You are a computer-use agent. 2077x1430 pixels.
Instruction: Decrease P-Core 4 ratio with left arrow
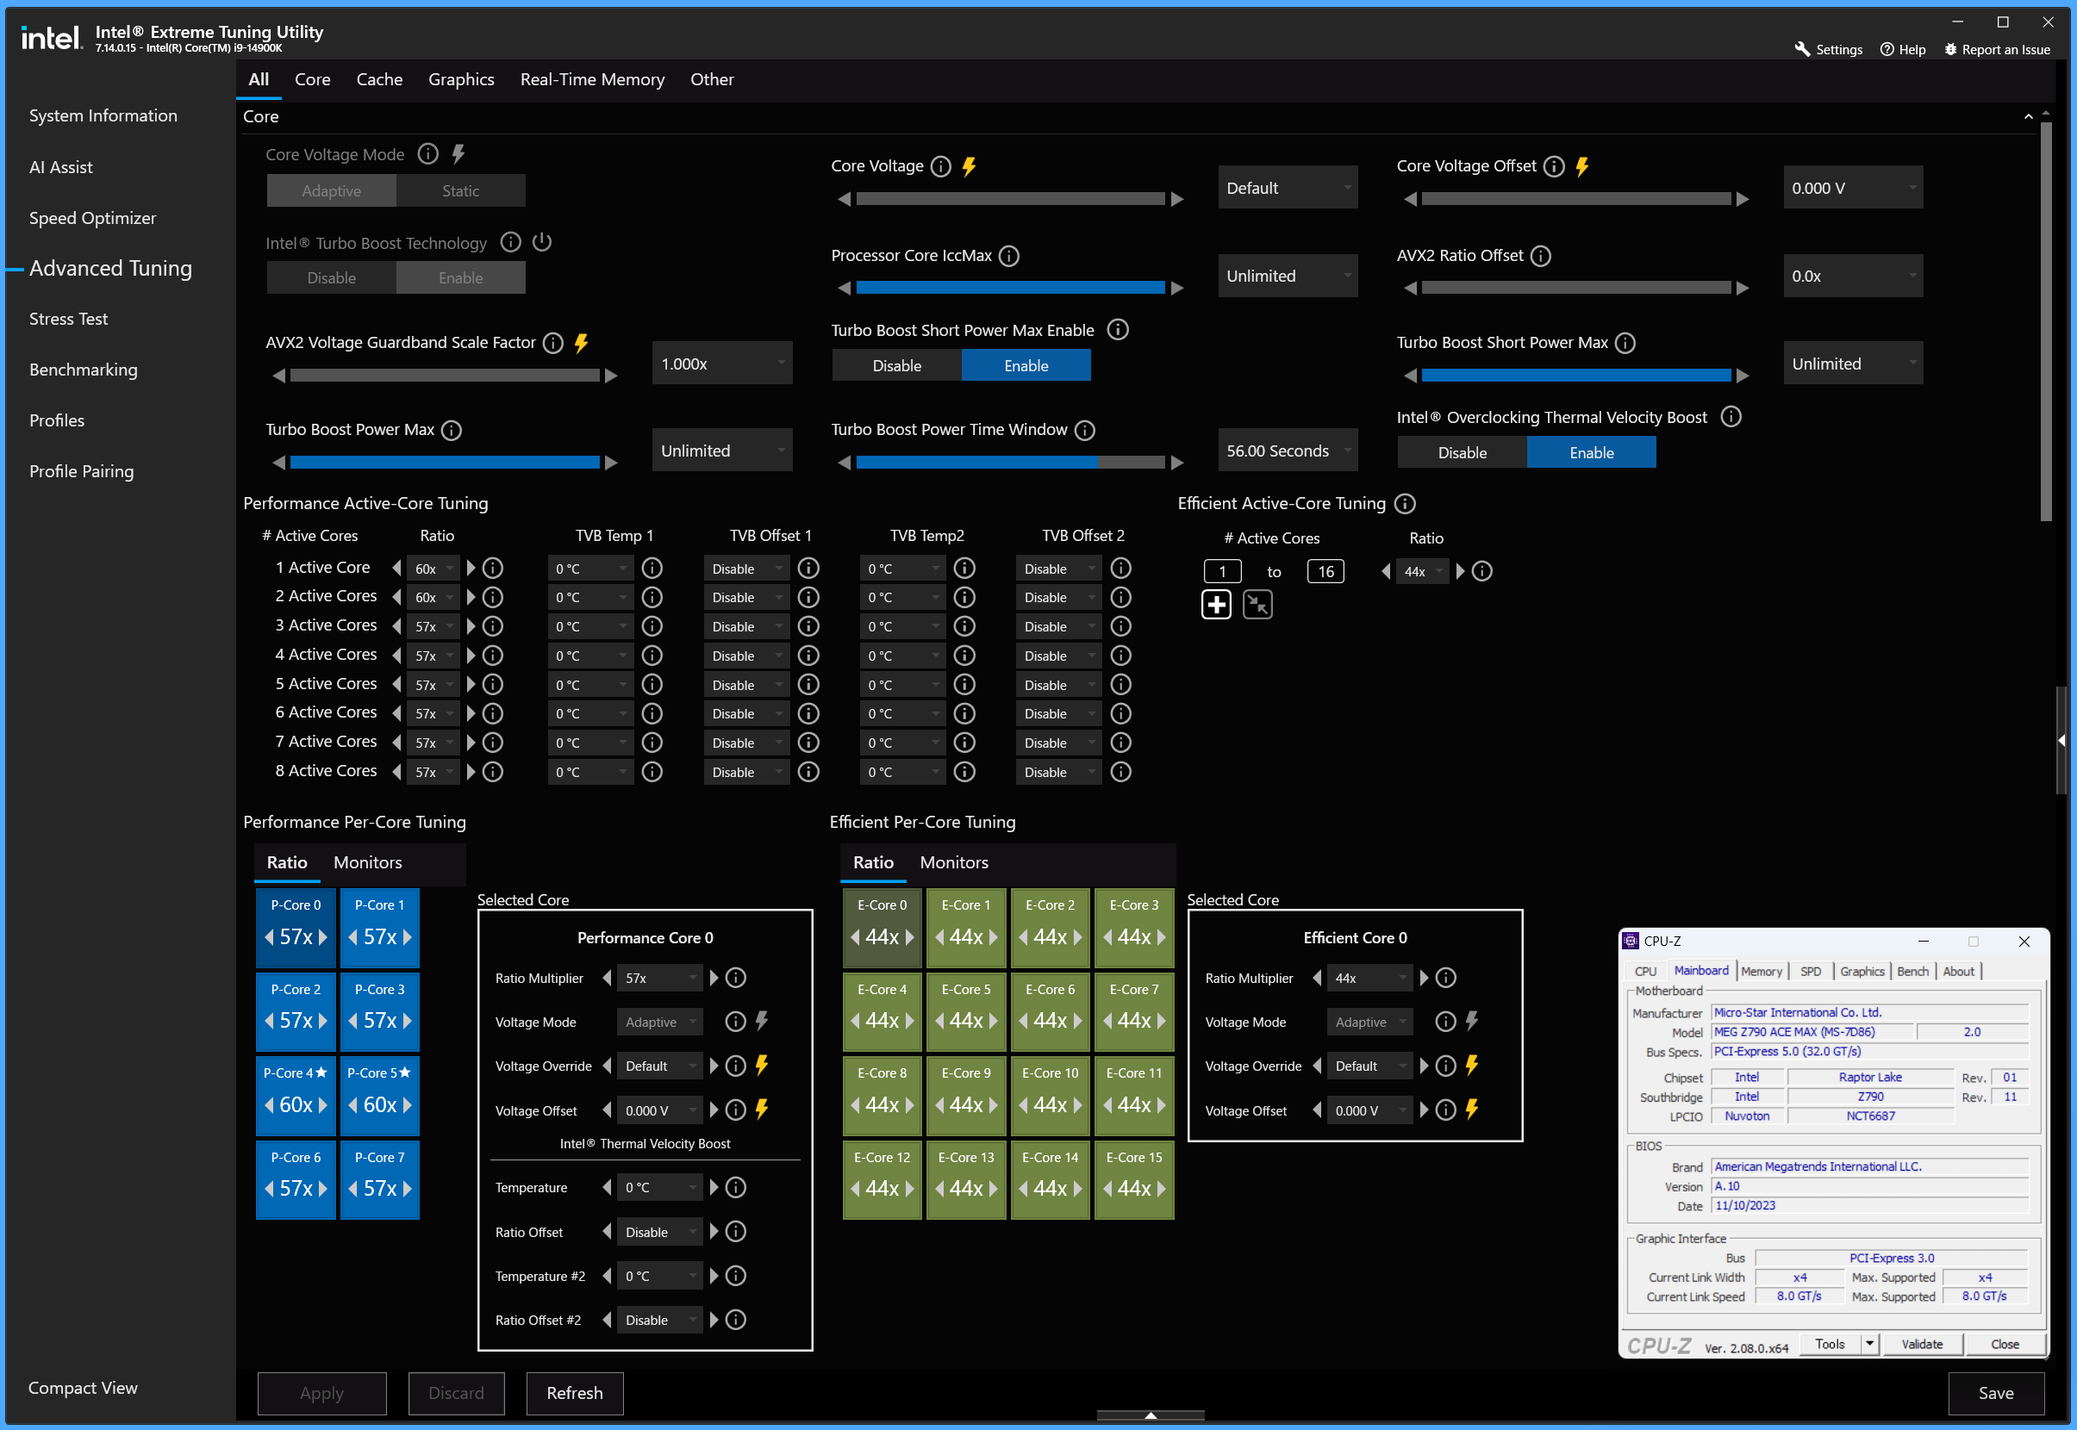269,1104
